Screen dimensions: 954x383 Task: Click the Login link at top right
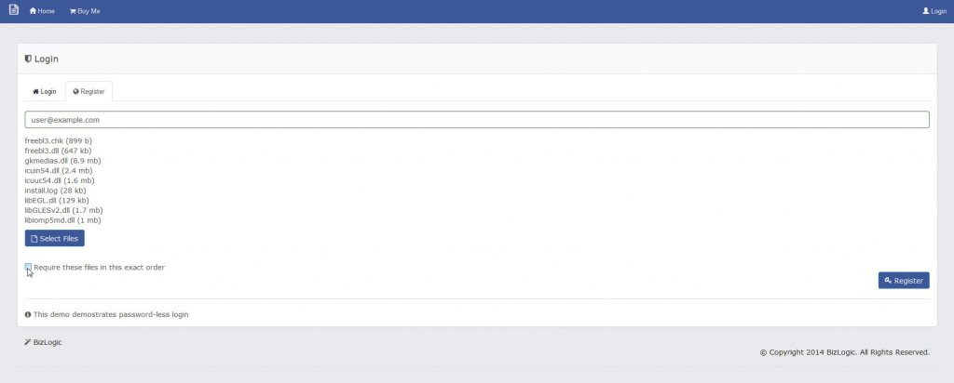(934, 11)
